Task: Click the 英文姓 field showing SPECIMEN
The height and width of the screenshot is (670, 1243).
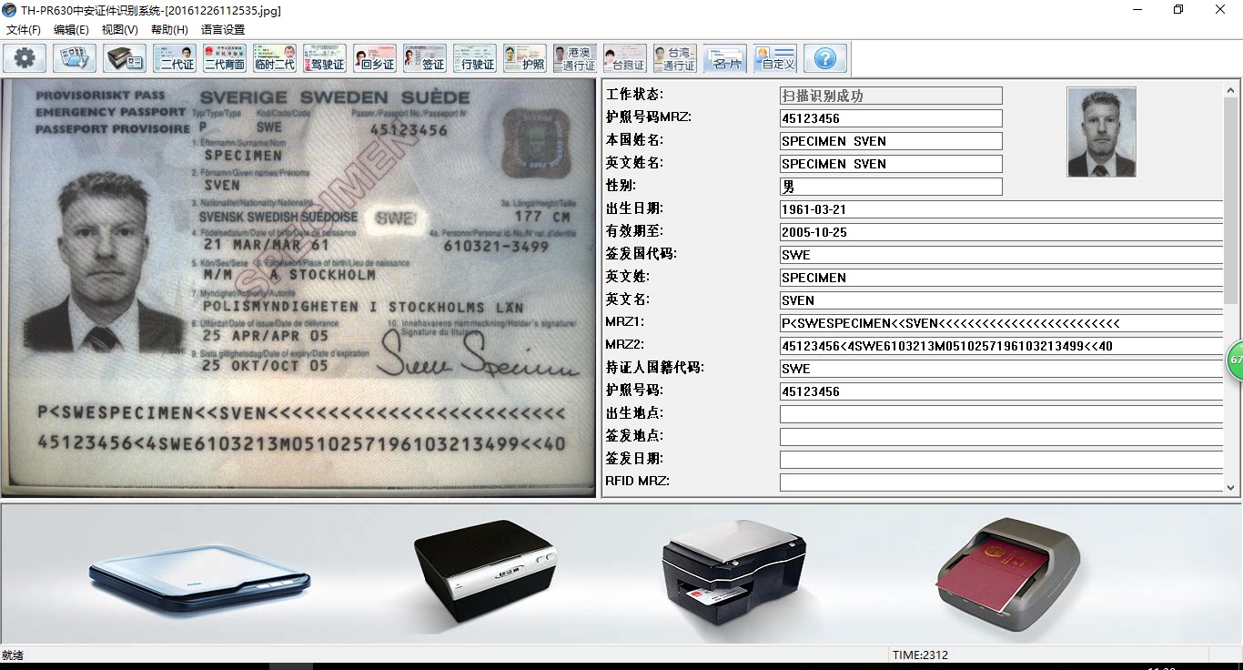Action: (1001, 278)
